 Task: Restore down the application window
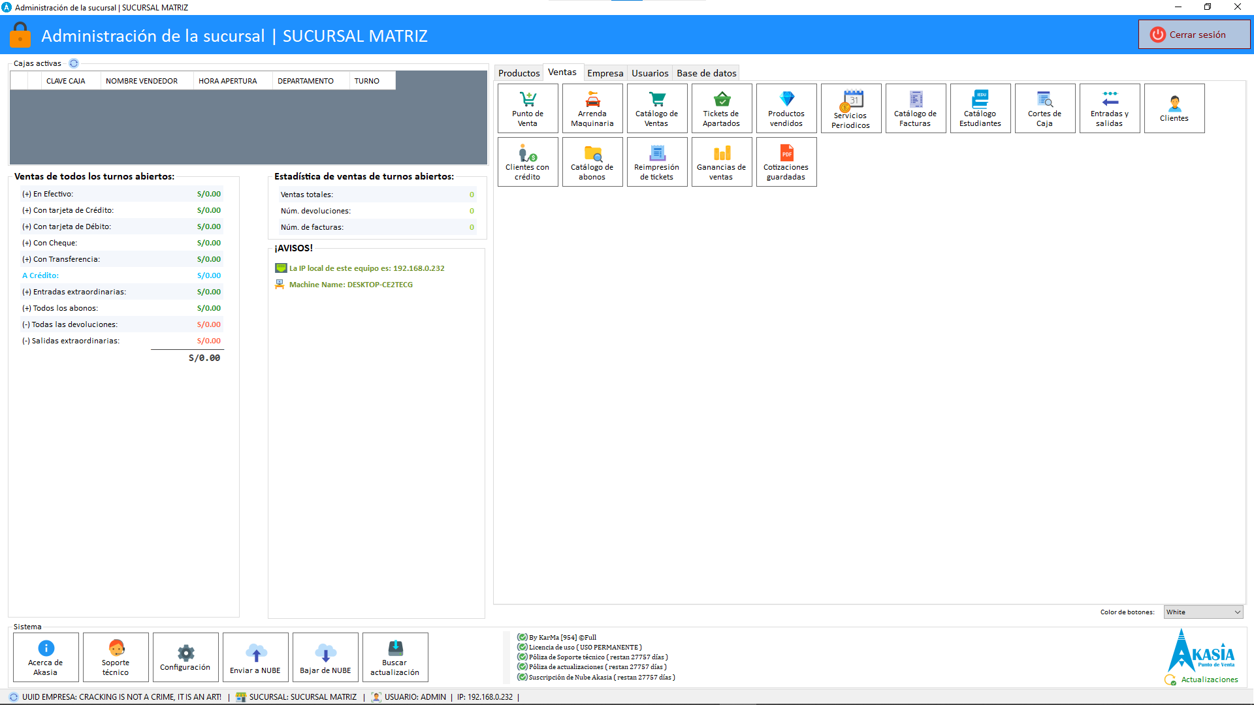point(1208,7)
